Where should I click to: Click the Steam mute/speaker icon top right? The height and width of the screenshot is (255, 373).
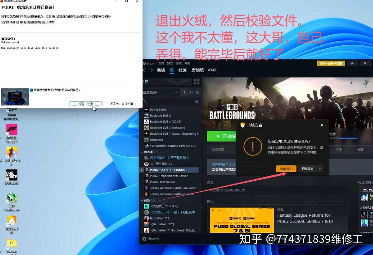point(353,63)
